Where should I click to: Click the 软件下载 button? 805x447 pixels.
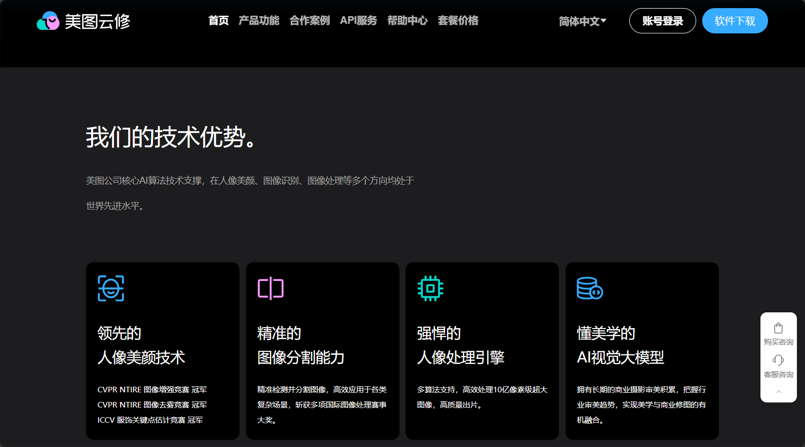(735, 21)
